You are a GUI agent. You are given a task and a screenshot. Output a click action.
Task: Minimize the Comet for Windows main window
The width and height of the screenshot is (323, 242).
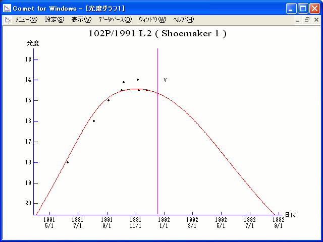coord(291,8)
